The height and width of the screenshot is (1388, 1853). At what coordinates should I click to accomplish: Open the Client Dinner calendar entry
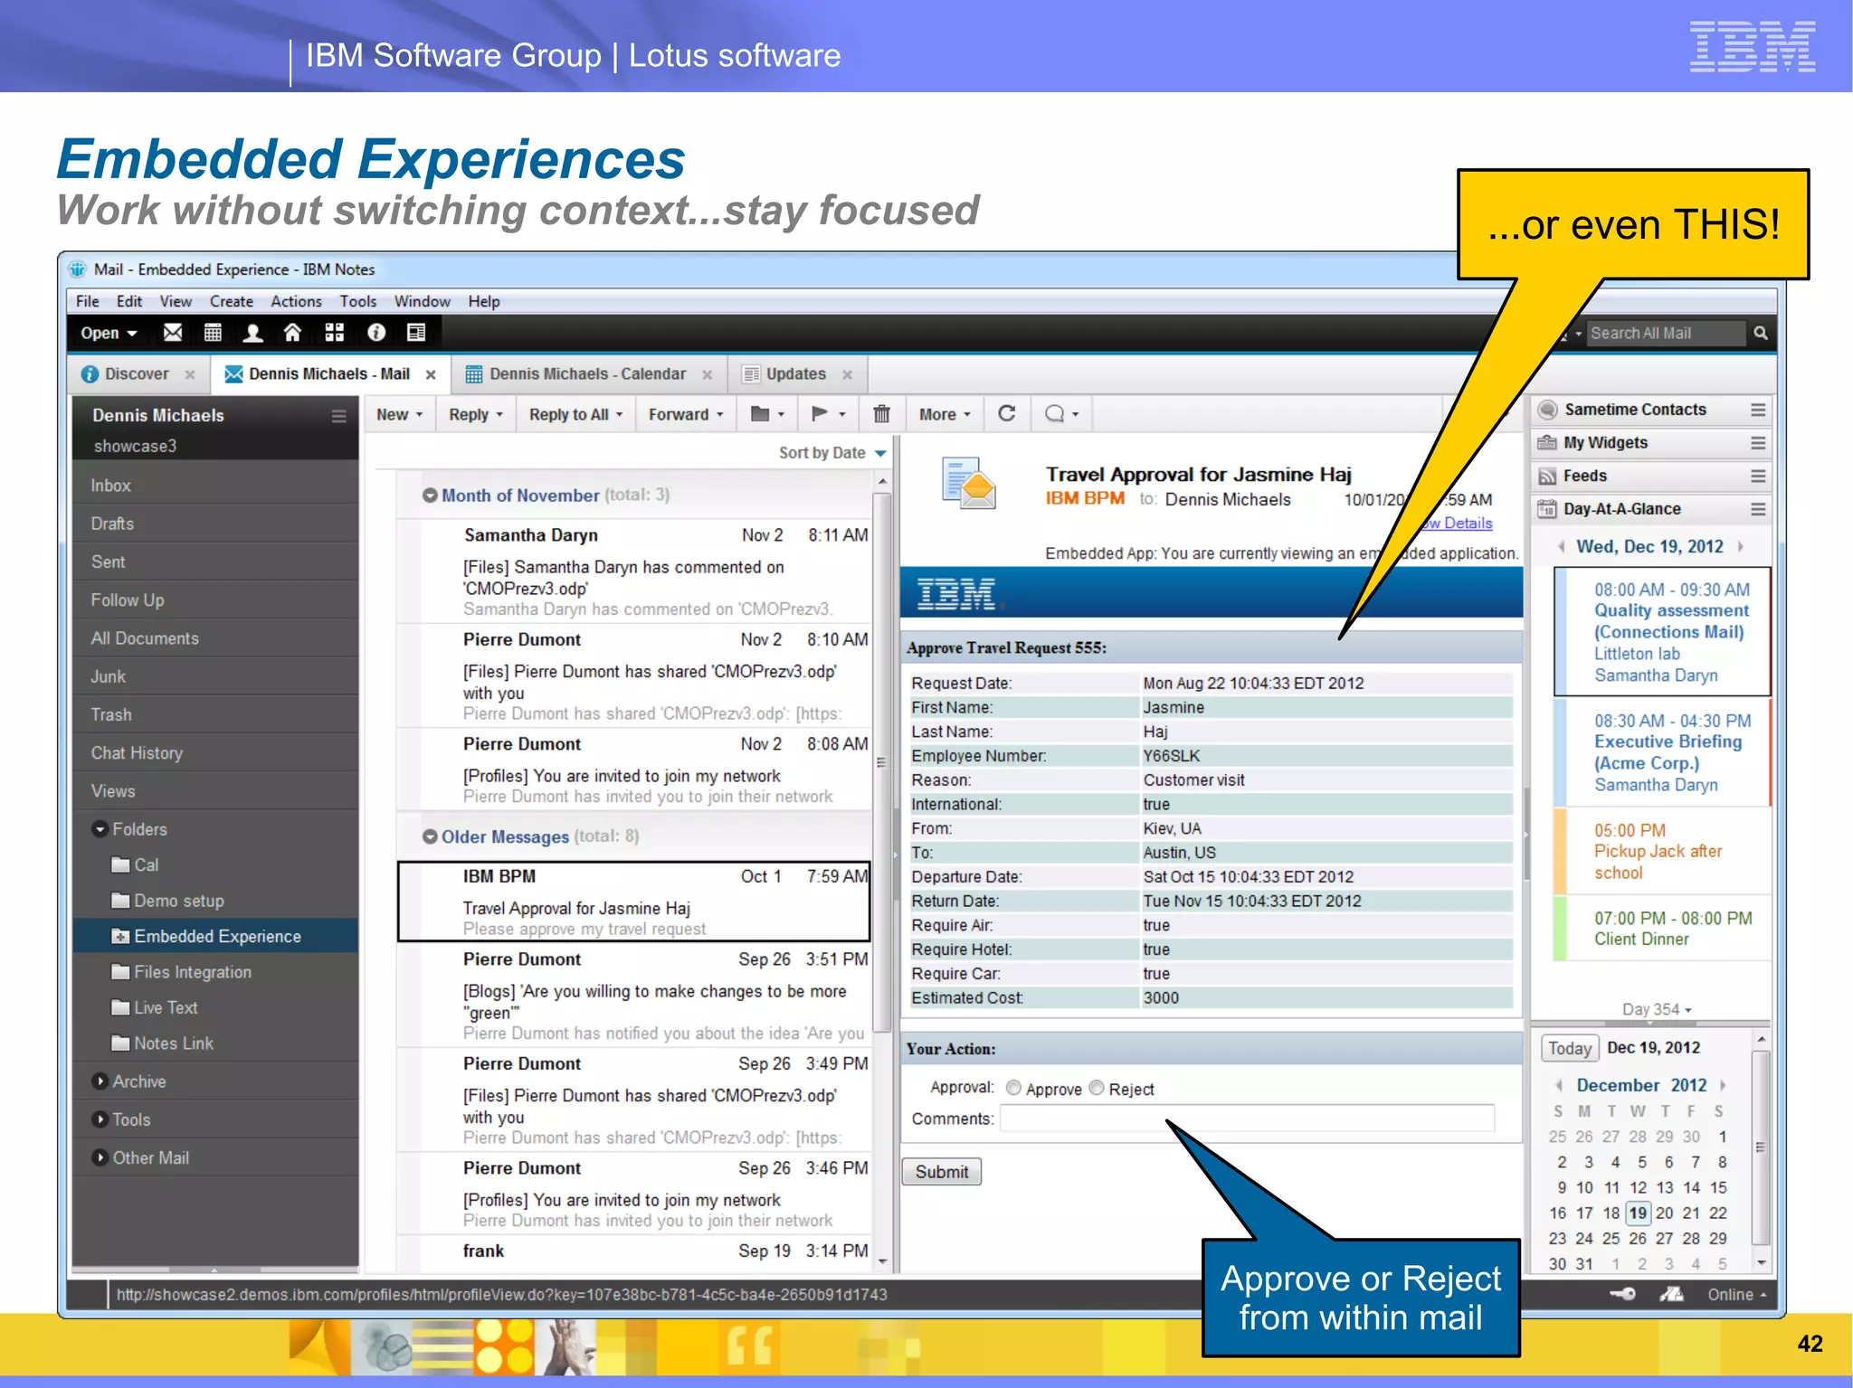(x=1663, y=929)
